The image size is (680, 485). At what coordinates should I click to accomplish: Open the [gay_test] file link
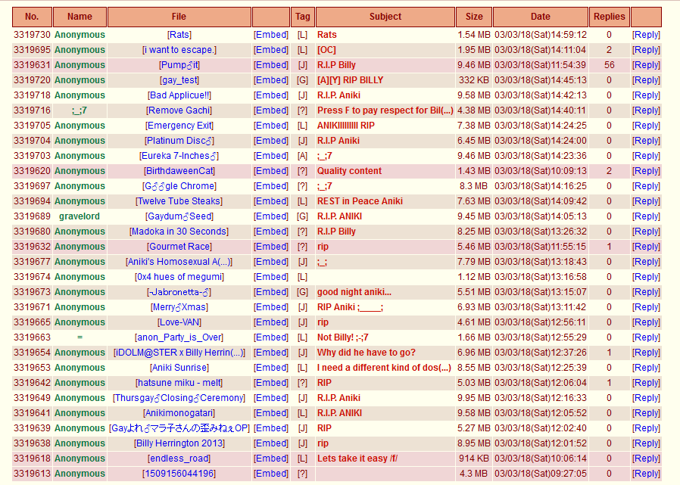pos(179,80)
